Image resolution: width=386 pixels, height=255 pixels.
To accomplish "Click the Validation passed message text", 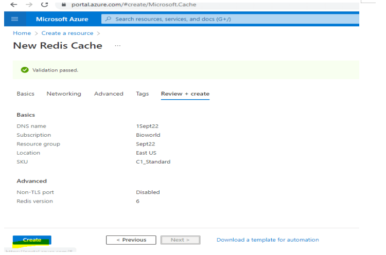I will tap(55, 70).
